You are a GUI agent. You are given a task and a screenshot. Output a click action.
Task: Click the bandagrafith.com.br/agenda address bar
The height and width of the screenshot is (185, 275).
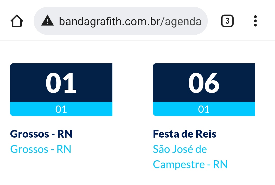tap(121, 21)
